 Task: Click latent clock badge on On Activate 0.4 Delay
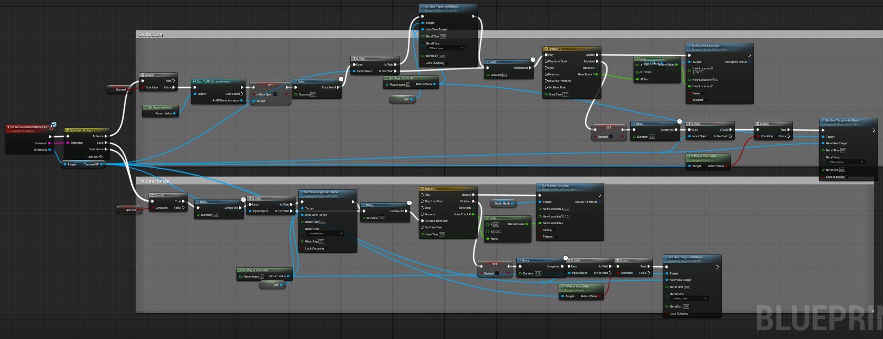coord(533,60)
